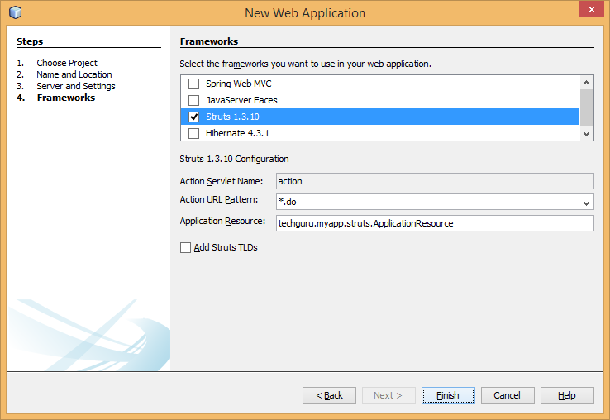Click the frameworks list scrollbar thumb
Screen dimensions: 610x420
[586, 107]
